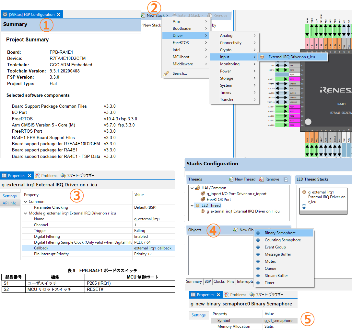The height and width of the screenshot is (330, 352).
Task: Collapse the Common property group
Action: [25, 202]
